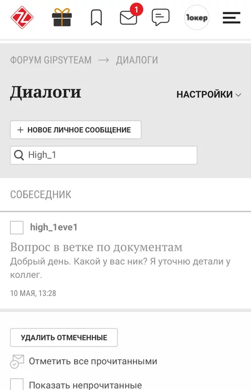Click the chevron beside НАСТРОЙКИ
The image size is (251, 390).
(238, 95)
